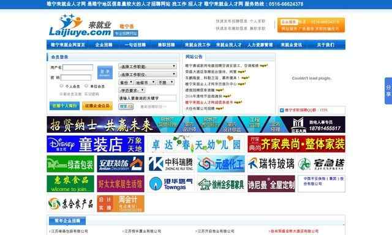392x235 pixels.
Task: Click the 中国平安保险 text ad box
Action: click(x=322, y=184)
